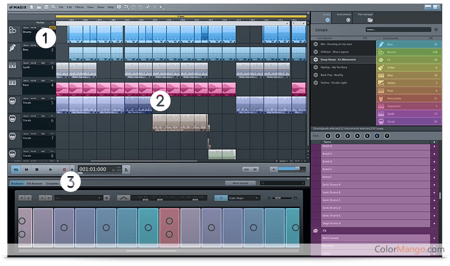
Task: Select Guitar in the Instruments category list
Action: click(409, 67)
